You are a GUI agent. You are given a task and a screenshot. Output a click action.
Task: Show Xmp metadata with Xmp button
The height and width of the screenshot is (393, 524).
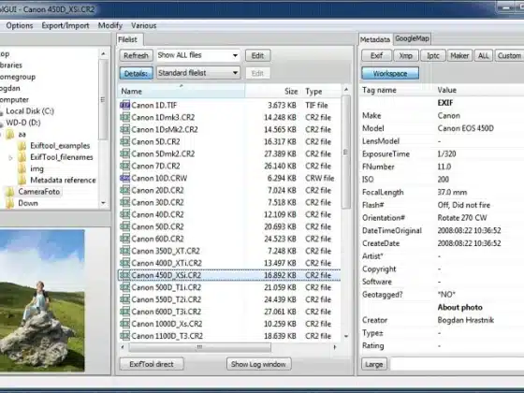click(x=406, y=55)
